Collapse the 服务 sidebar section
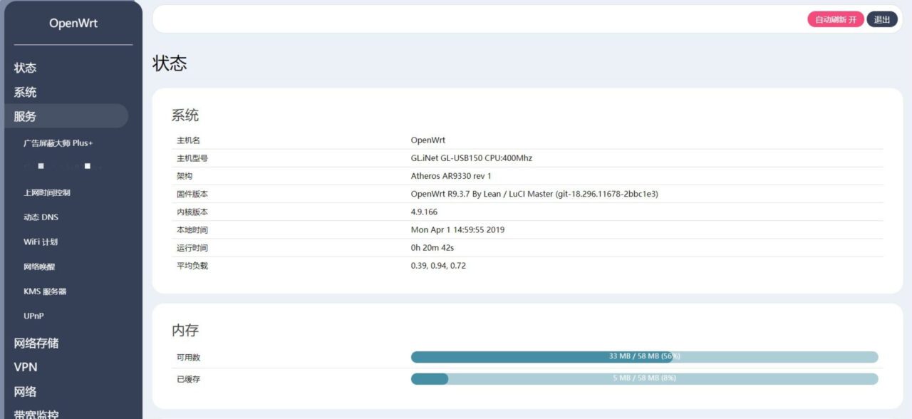912x419 pixels. click(x=26, y=116)
